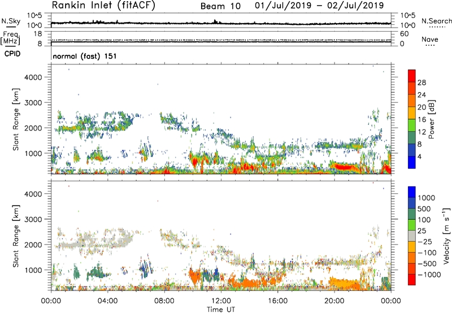This screenshot has width=452, height=313.
Task: Click the Power [dB] colorbar label
Action: point(431,119)
